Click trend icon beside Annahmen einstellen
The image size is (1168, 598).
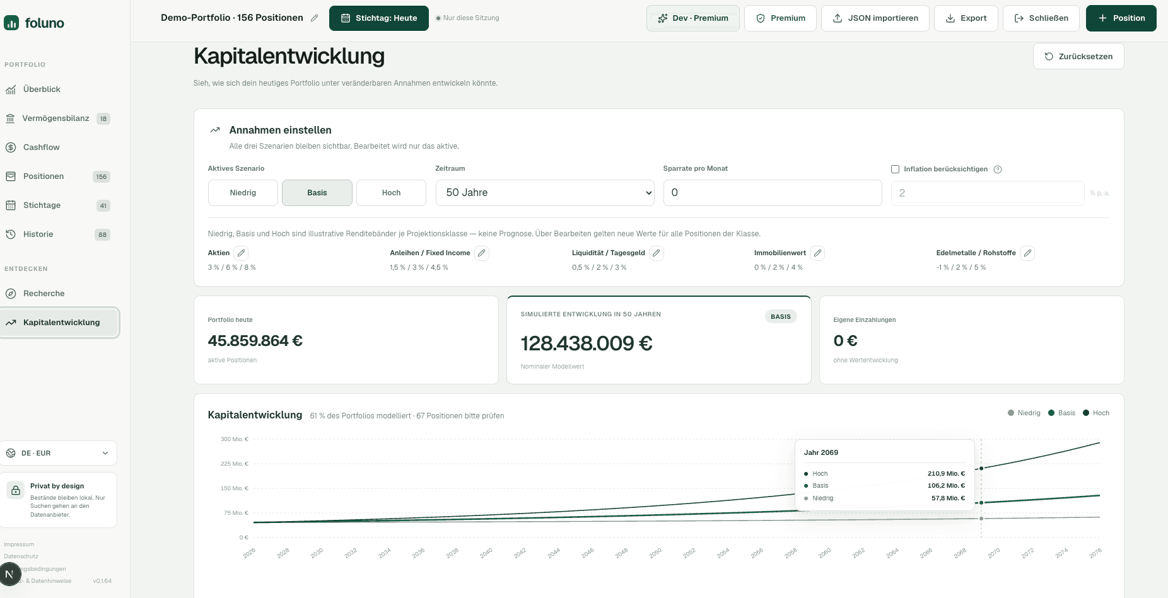coord(215,130)
